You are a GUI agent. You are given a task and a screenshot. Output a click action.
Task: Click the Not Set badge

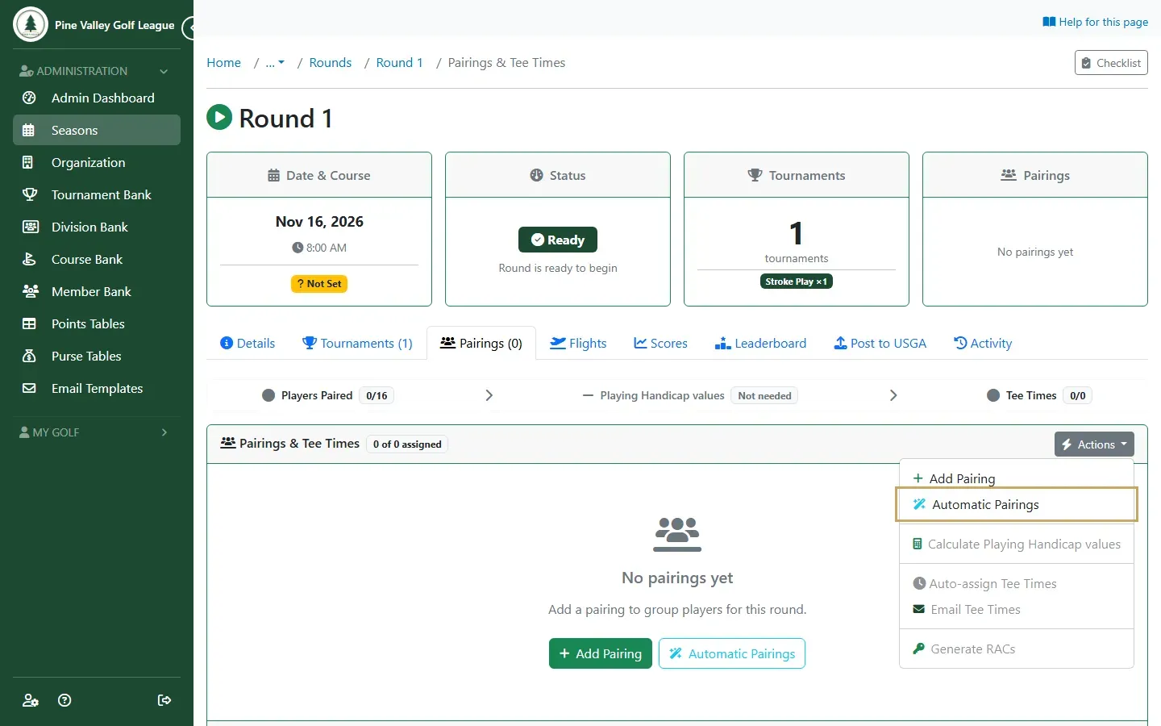pos(319,284)
